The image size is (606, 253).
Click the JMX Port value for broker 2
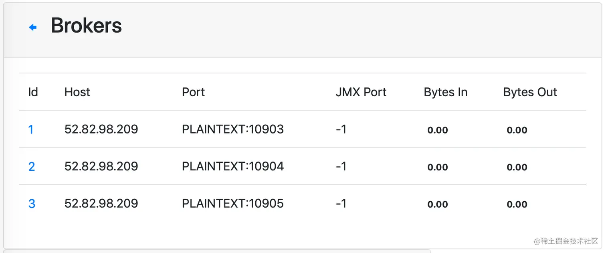(x=341, y=166)
